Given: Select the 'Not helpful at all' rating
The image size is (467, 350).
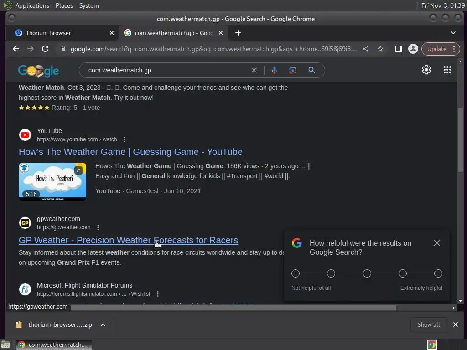Looking at the screenshot, I should 296,273.
